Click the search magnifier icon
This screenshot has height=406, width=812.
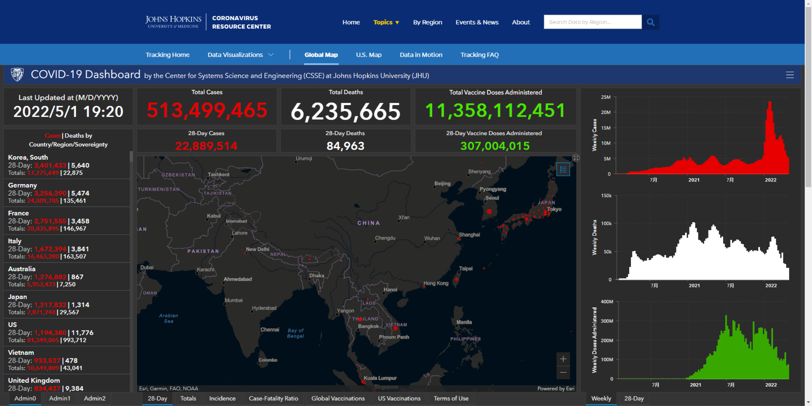(x=650, y=22)
